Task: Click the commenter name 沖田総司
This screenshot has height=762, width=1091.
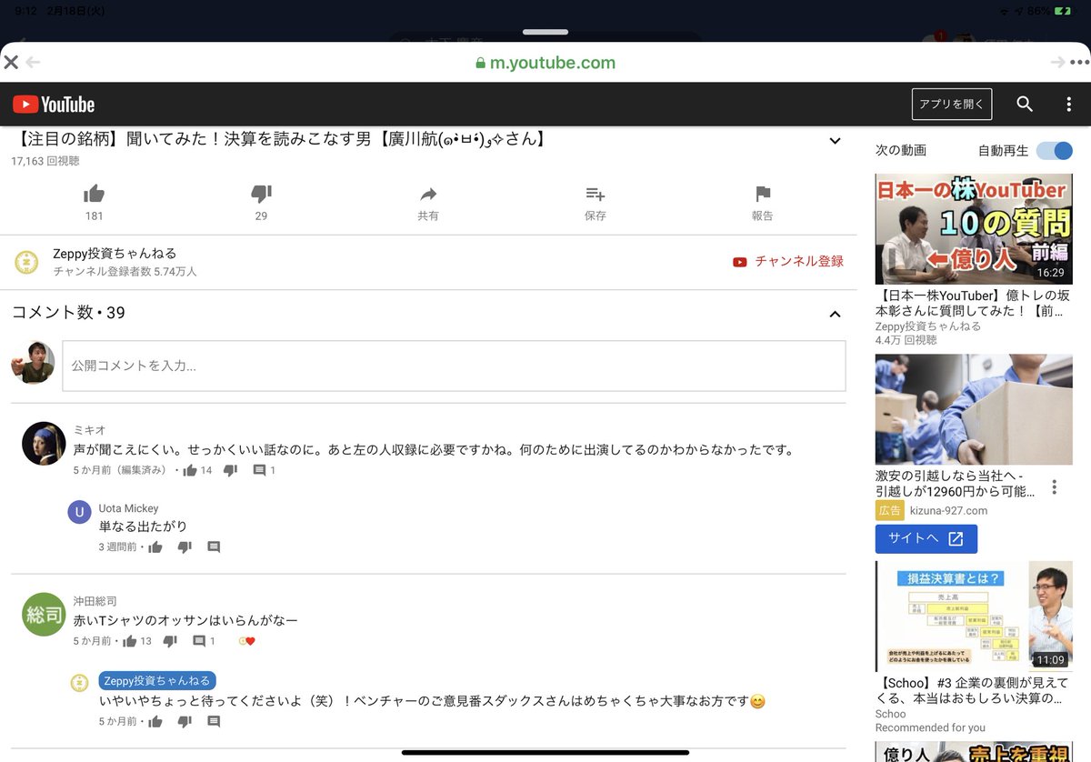Action: point(95,601)
